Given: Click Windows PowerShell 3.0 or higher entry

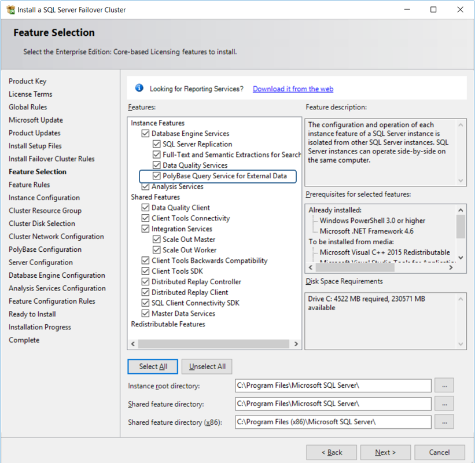Looking at the screenshot, I should [x=373, y=221].
